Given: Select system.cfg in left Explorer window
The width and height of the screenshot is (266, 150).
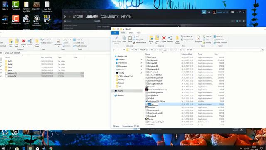Looking at the screenshot, I should coord(44,76).
